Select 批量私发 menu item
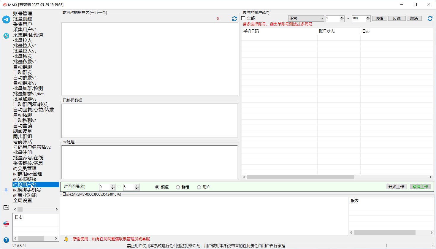This screenshot has width=436, height=249. (x=23, y=56)
